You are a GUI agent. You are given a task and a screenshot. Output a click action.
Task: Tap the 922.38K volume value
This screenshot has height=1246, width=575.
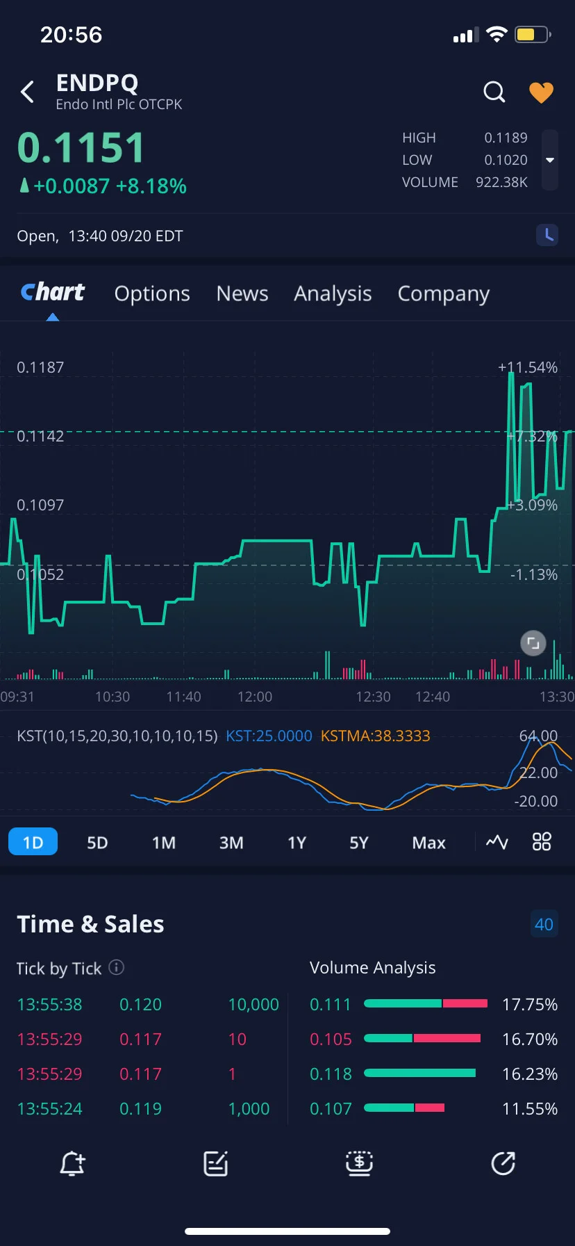pyautogui.click(x=501, y=182)
